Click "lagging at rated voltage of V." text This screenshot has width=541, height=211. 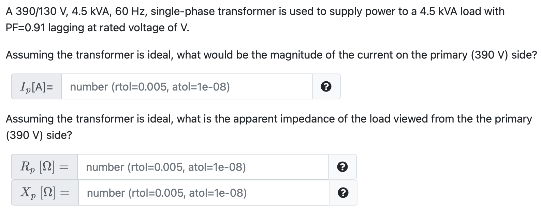118,28
